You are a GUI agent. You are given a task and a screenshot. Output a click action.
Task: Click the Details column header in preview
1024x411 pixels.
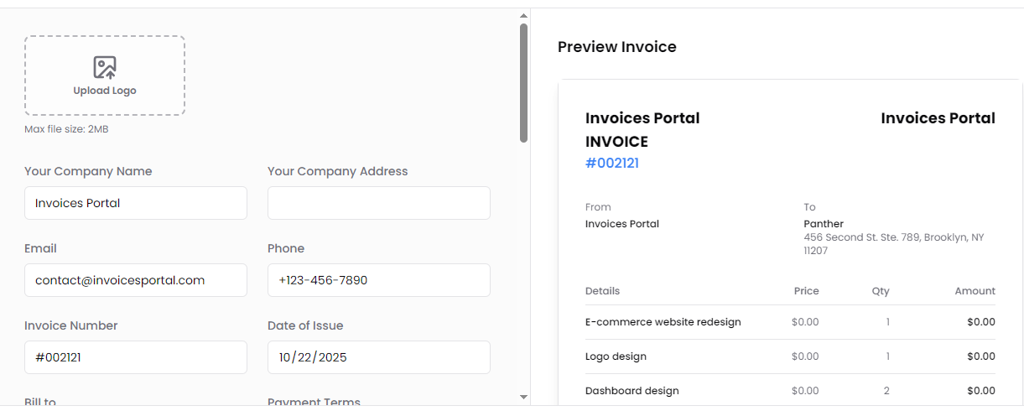pos(603,291)
